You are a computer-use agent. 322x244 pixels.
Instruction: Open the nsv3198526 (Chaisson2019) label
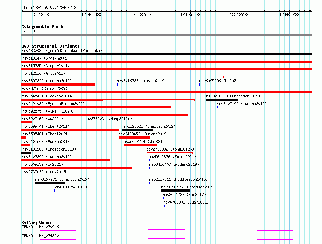(x=188, y=187)
